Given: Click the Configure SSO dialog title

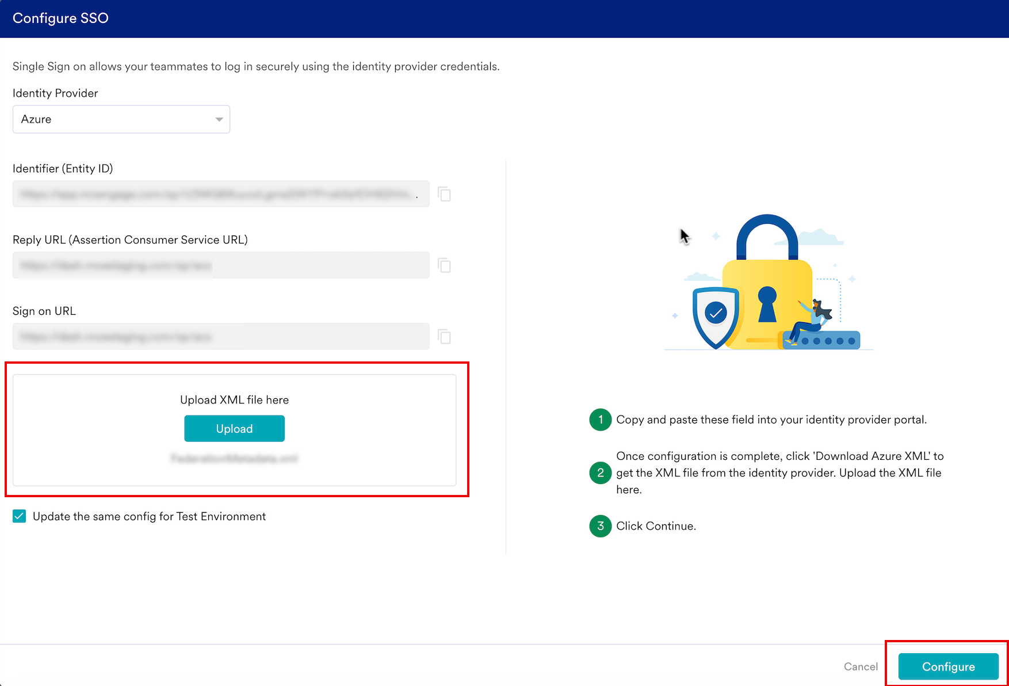Looking at the screenshot, I should tap(60, 18).
